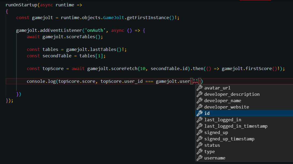Click the wrench icon next to developer_name
This screenshot has height=164, width=293.
pos(200,101)
